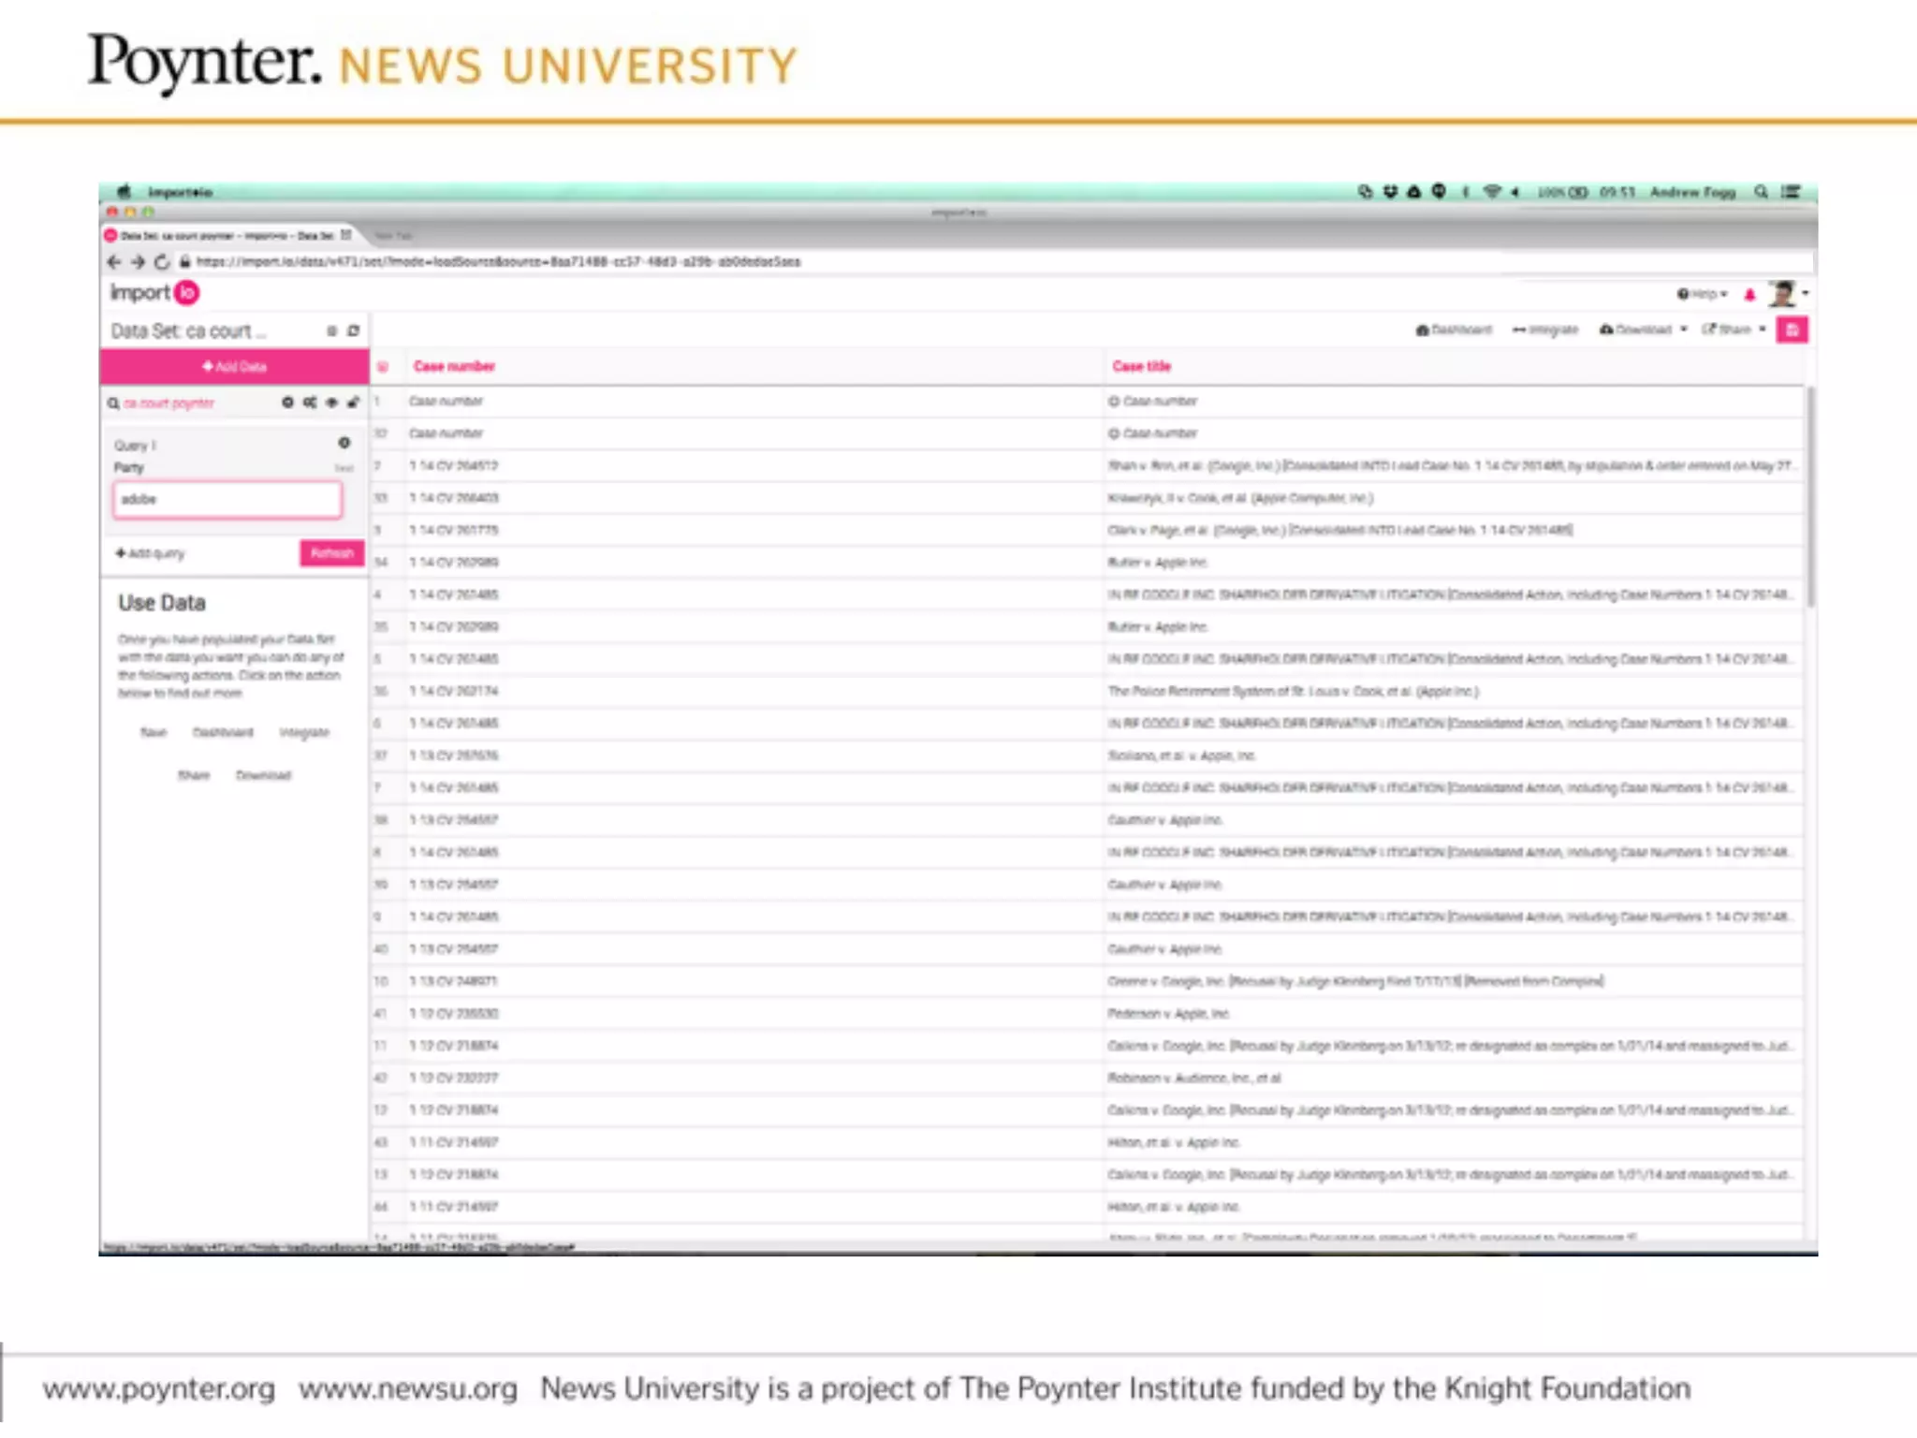Click the select-all icon left of Case number header

383,367
